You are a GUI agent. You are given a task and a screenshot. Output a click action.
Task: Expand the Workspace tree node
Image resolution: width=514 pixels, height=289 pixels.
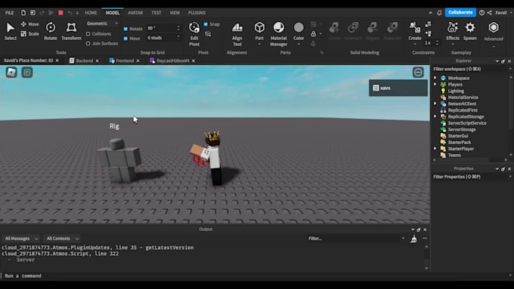(x=435, y=78)
